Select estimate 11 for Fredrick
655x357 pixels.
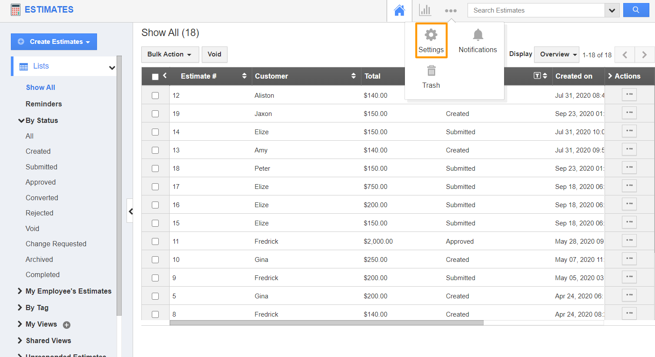[x=155, y=241]
